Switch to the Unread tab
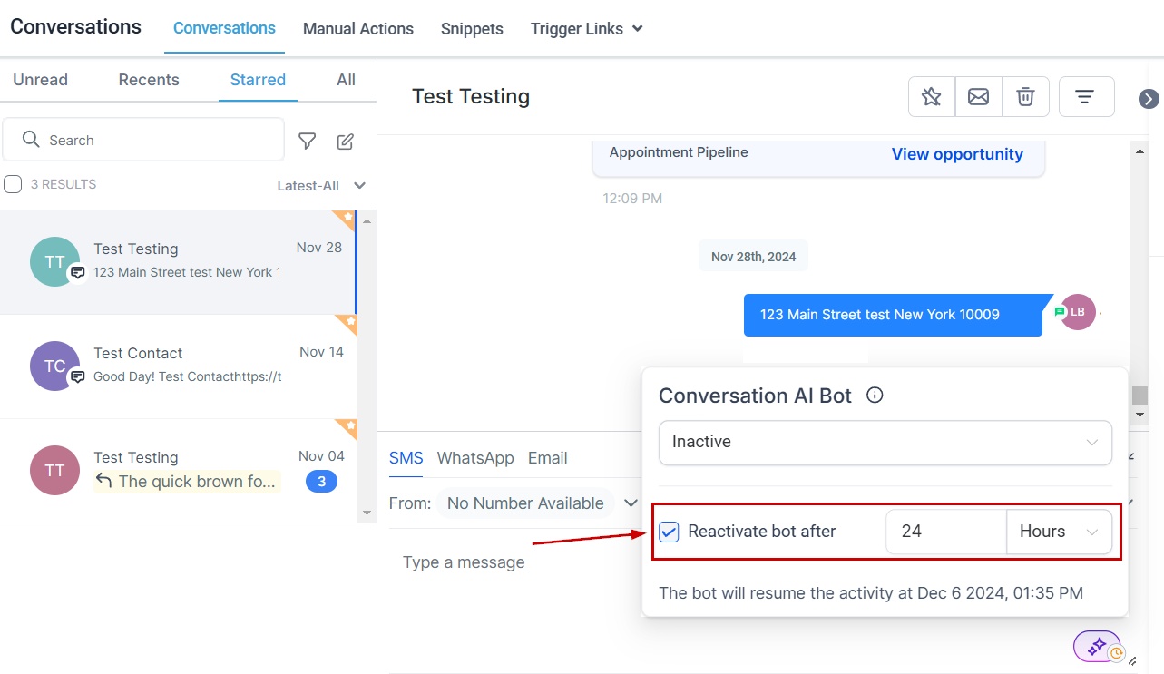Screen dimensions: 1164x674 pos(40,80)
